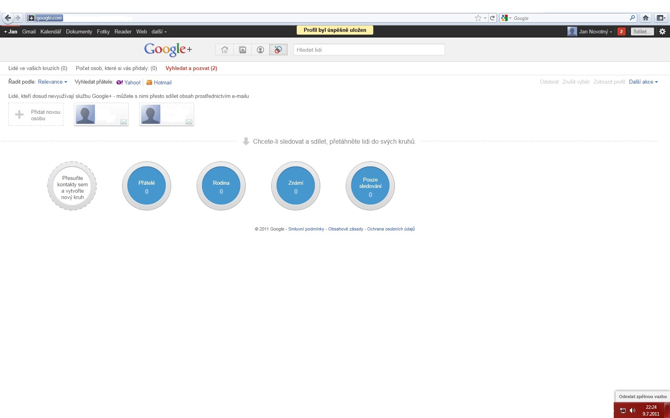
Task: Open the Google+ photos icon
Action: pyautogui.click(x=242, y=50)
